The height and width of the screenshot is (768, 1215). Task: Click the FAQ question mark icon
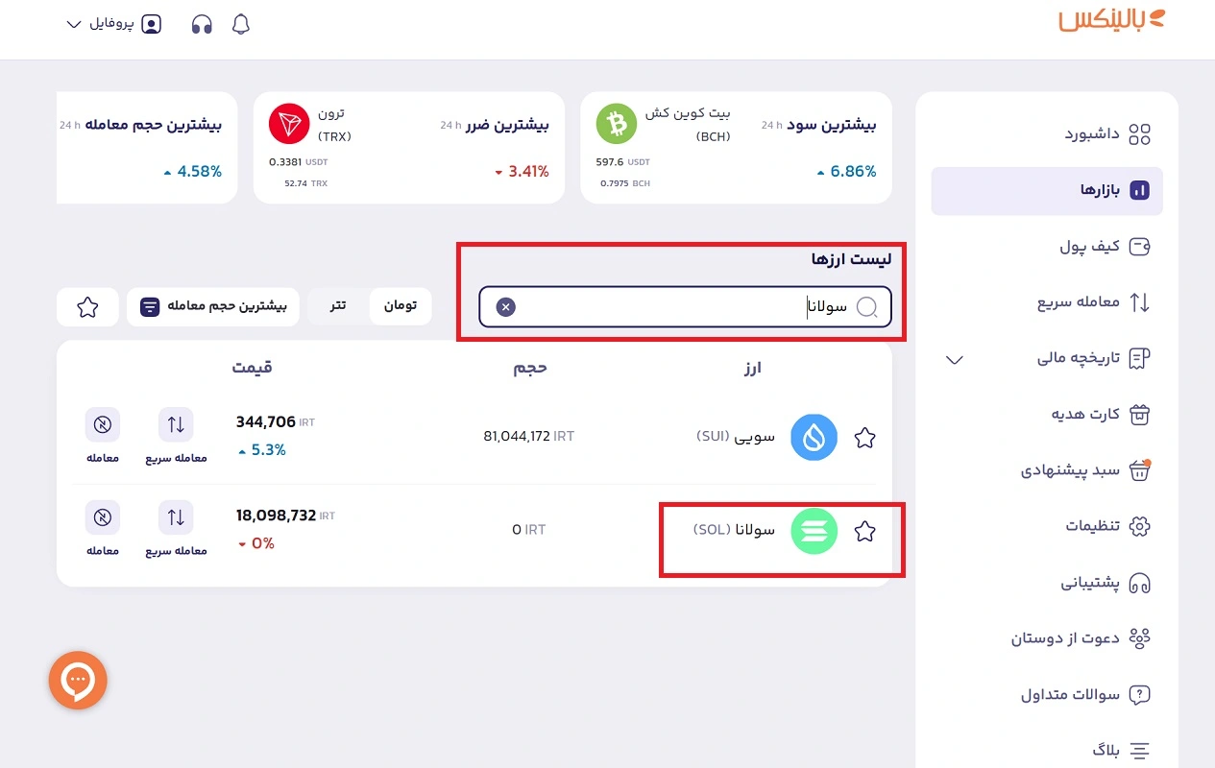tap(1139, 694)
